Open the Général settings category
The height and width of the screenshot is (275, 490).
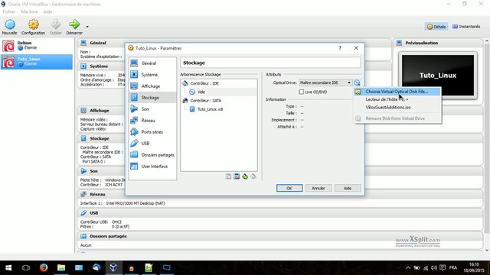click(152, 63)
